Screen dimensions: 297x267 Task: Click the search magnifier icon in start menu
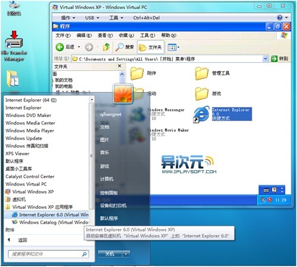pyautogui.click(x=84, y=254)
